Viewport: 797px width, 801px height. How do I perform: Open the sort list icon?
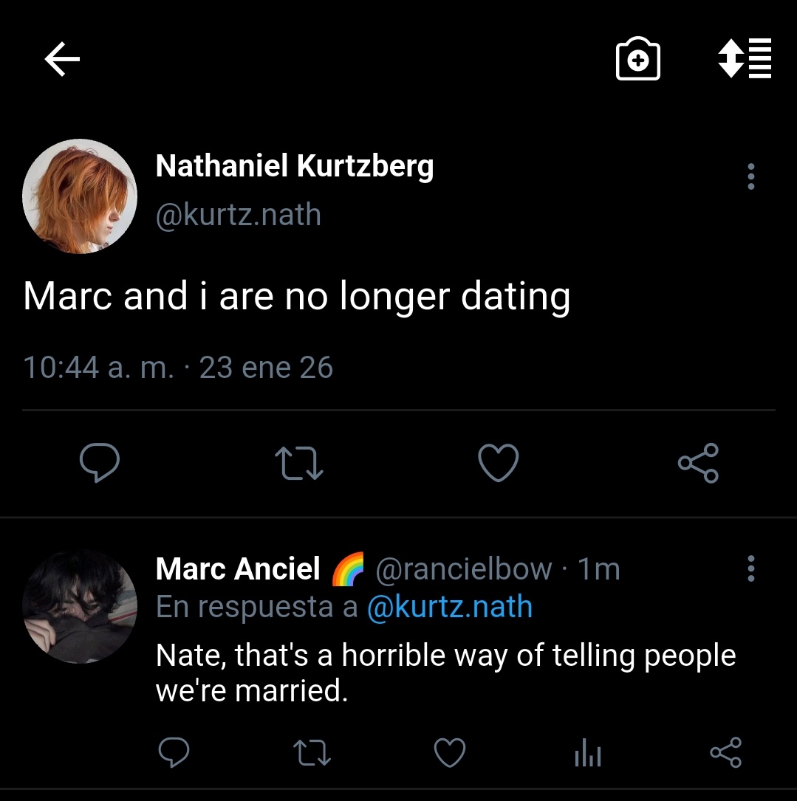(x=745, y=58)
